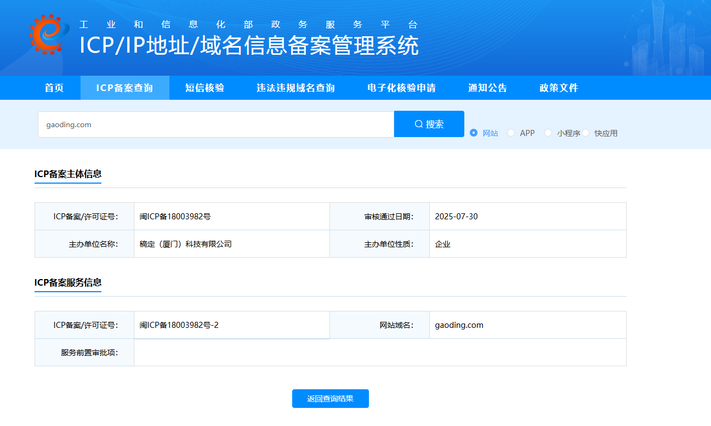Open 违法违规域名查询 tab
This screenshot has width=711, height=426.
point(295,88)
